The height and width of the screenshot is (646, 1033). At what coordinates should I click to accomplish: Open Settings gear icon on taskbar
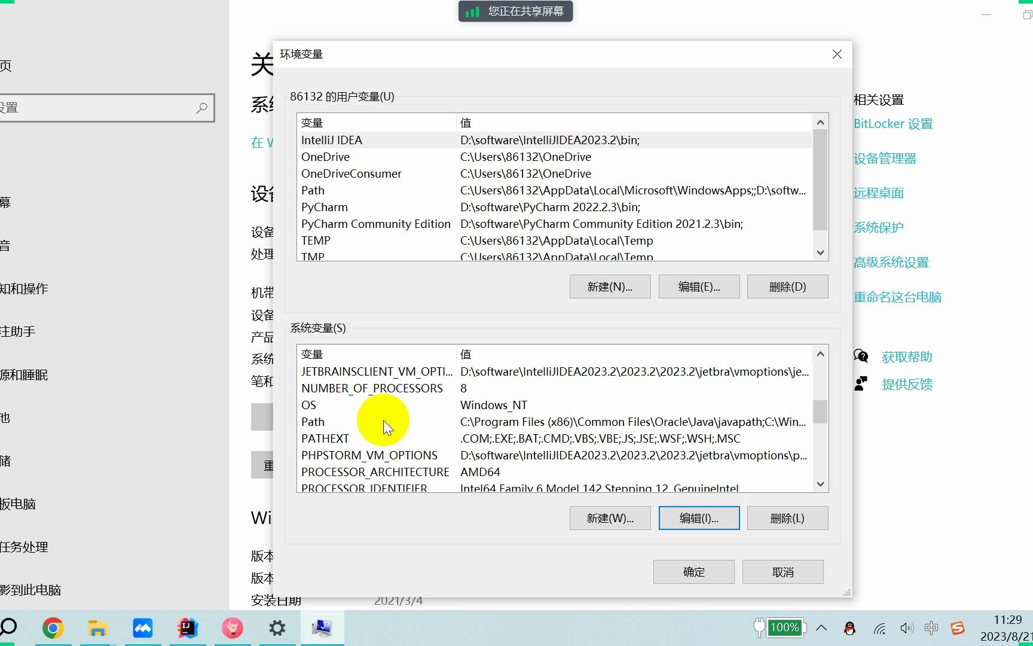(x=277, y=628)
